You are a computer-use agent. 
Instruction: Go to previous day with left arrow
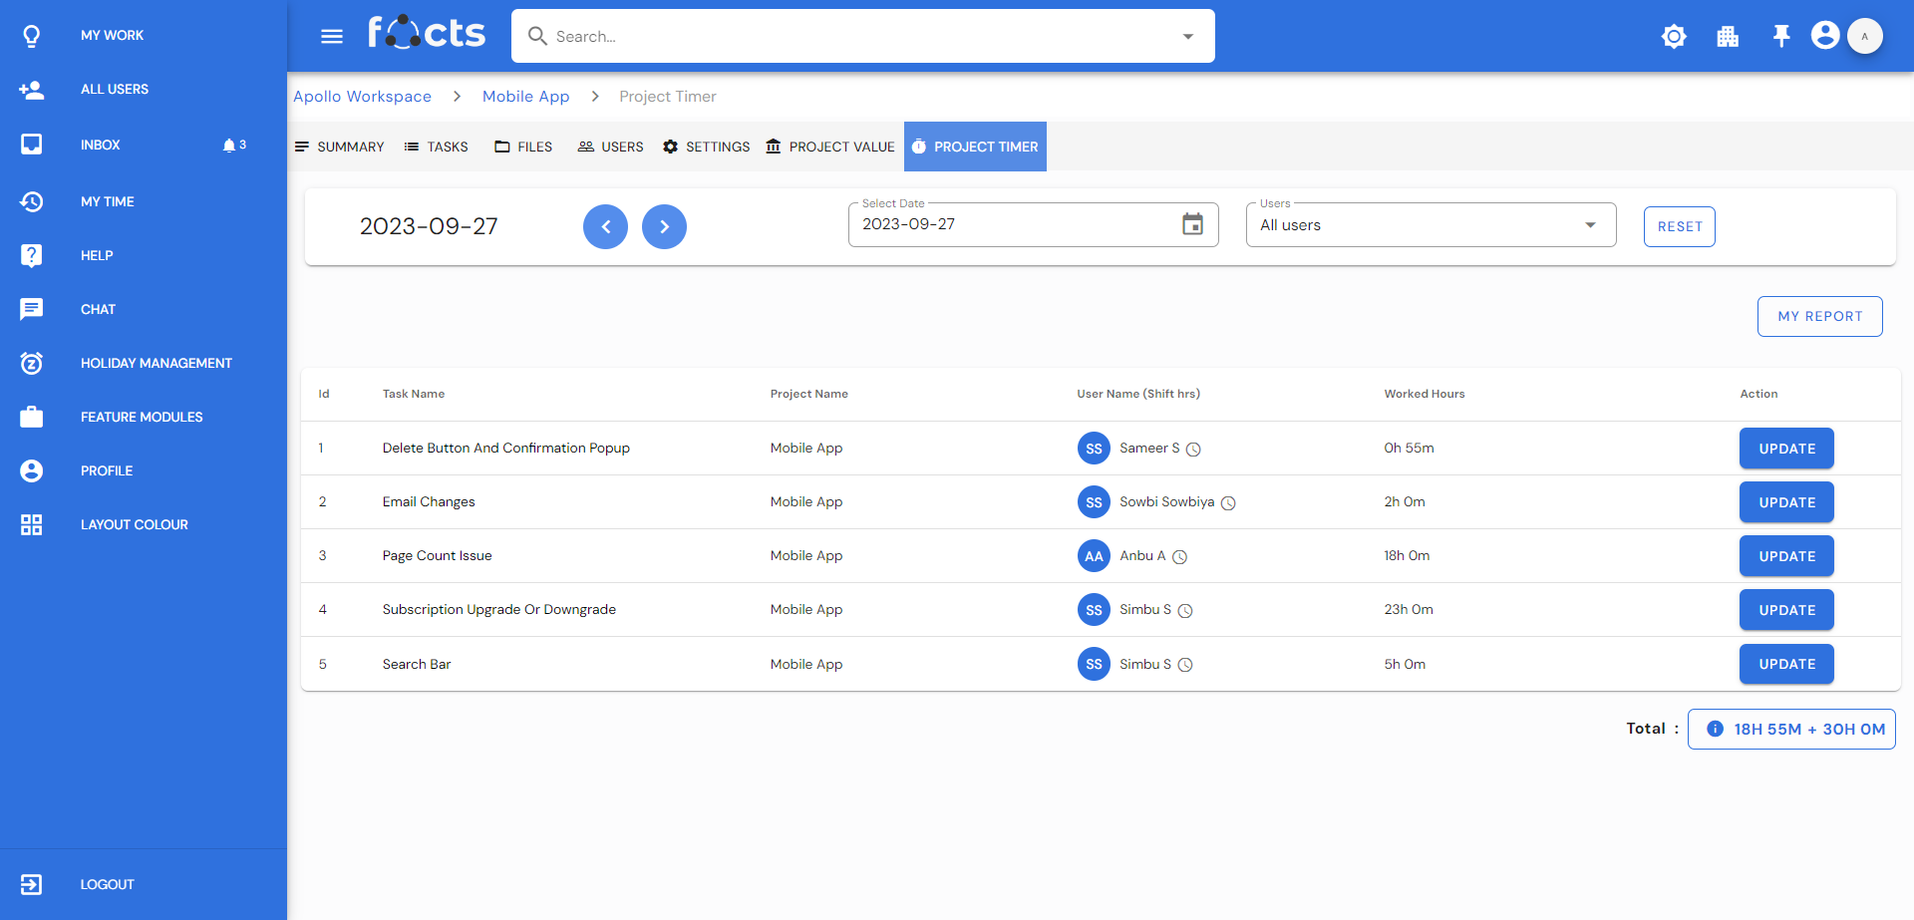tap(605, 226)
